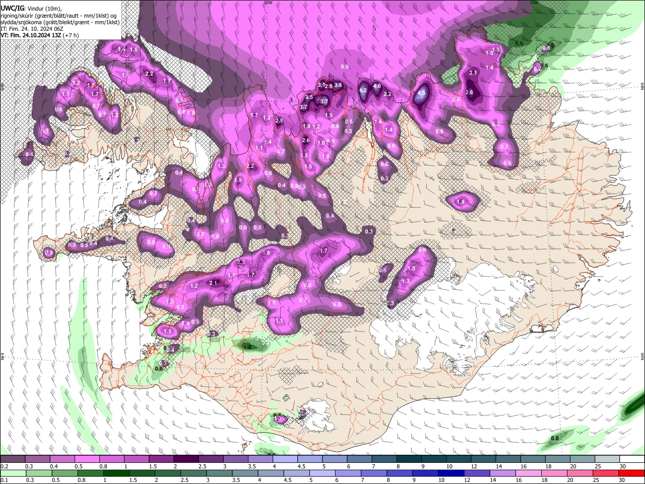Click the '15W' longitude label at the top
The height and width of the screenshot is (484, 645).
coord(534,3)
